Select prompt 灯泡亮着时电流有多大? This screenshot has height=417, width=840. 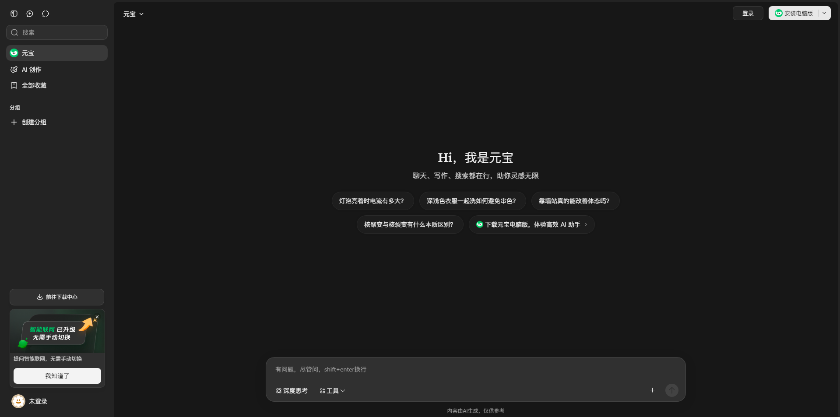373,201
